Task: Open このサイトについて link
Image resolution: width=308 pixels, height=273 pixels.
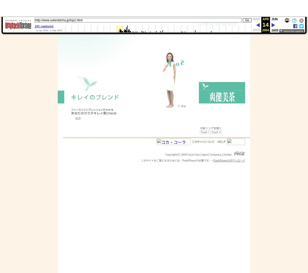Action: pos(203,142)
